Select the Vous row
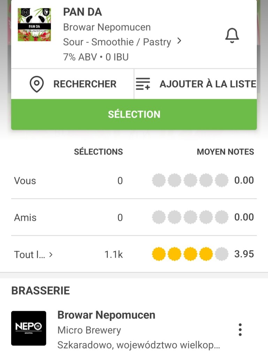Image resolution: width=268 pixels, height=356 pixels. pyautogui.click(x=25, y=181)
